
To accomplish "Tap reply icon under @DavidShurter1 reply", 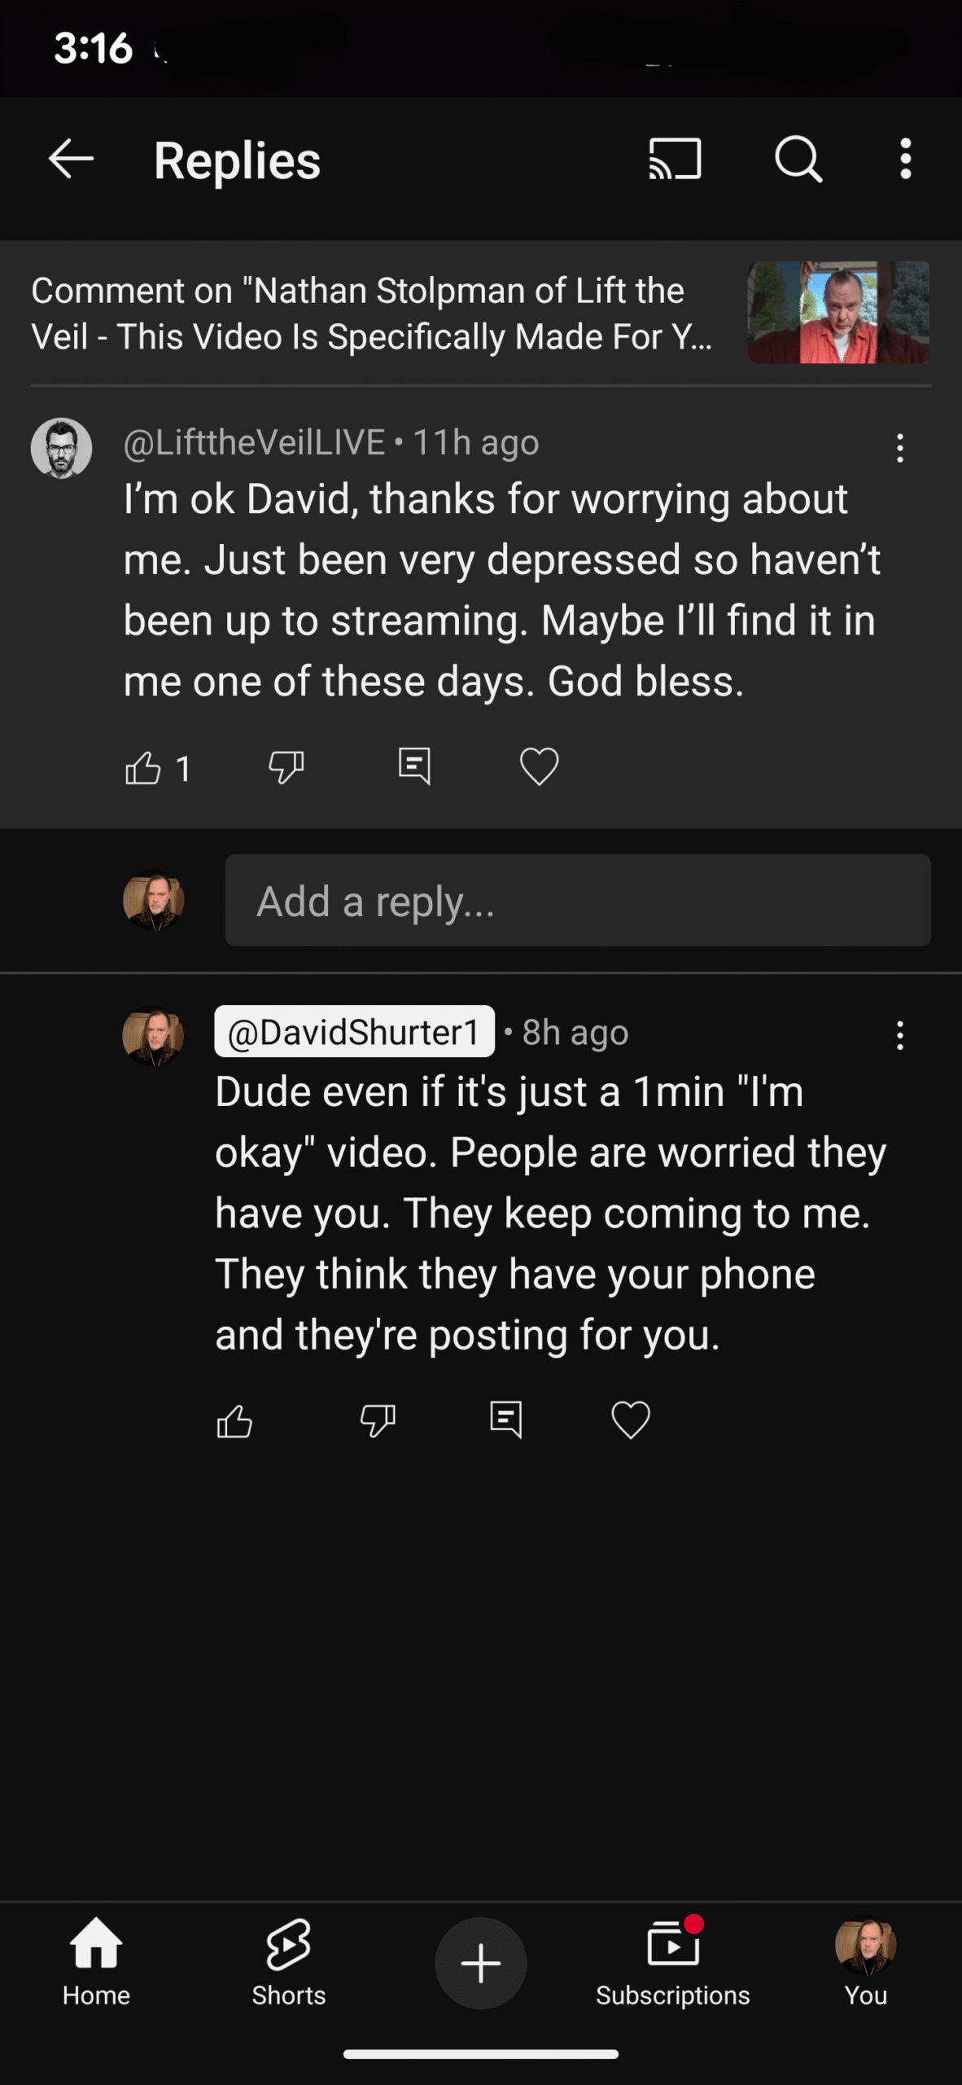I will (x=505, y=1421).
